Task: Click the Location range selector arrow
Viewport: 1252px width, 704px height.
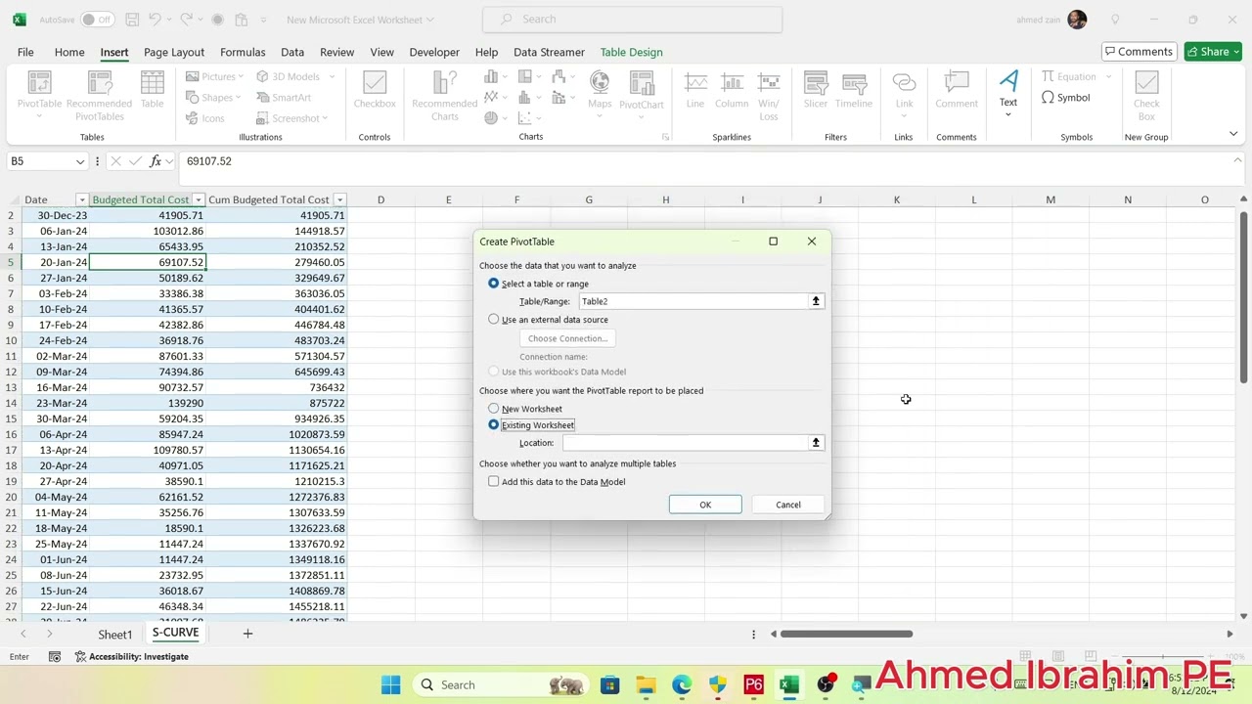Action: 816,443
